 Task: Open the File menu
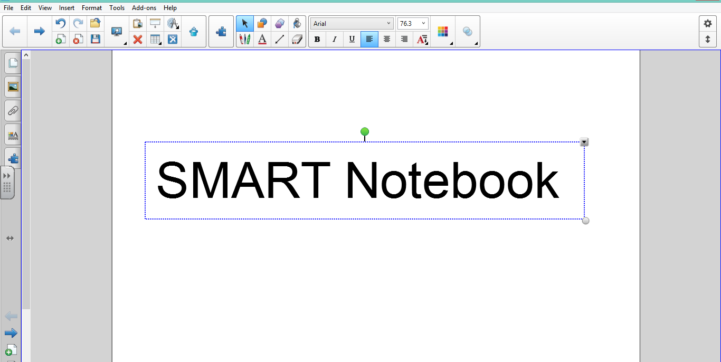pyautogui.click(x=8, y=8)
